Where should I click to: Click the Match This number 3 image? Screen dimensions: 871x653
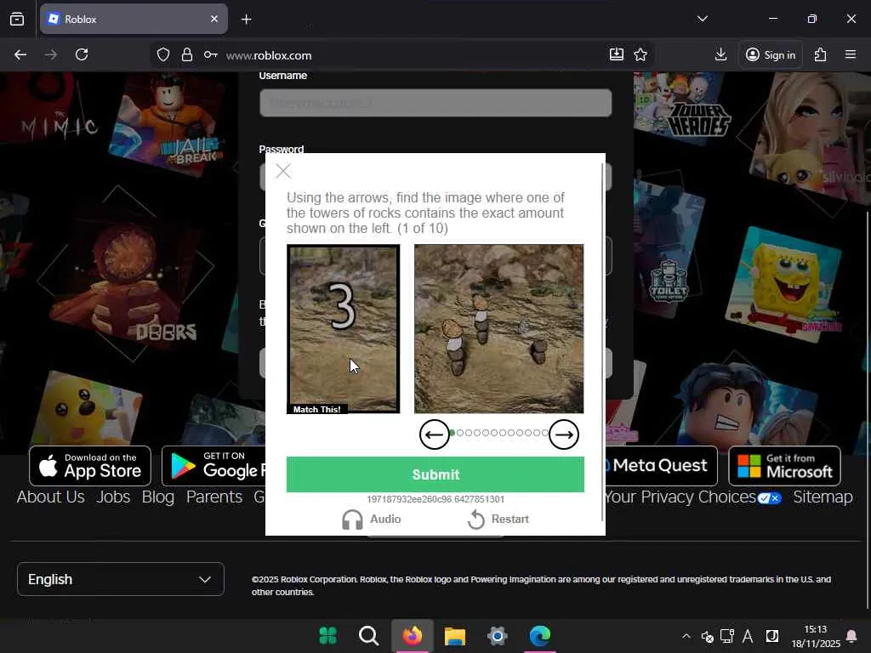pyautogui.click(x=344, y=329)
